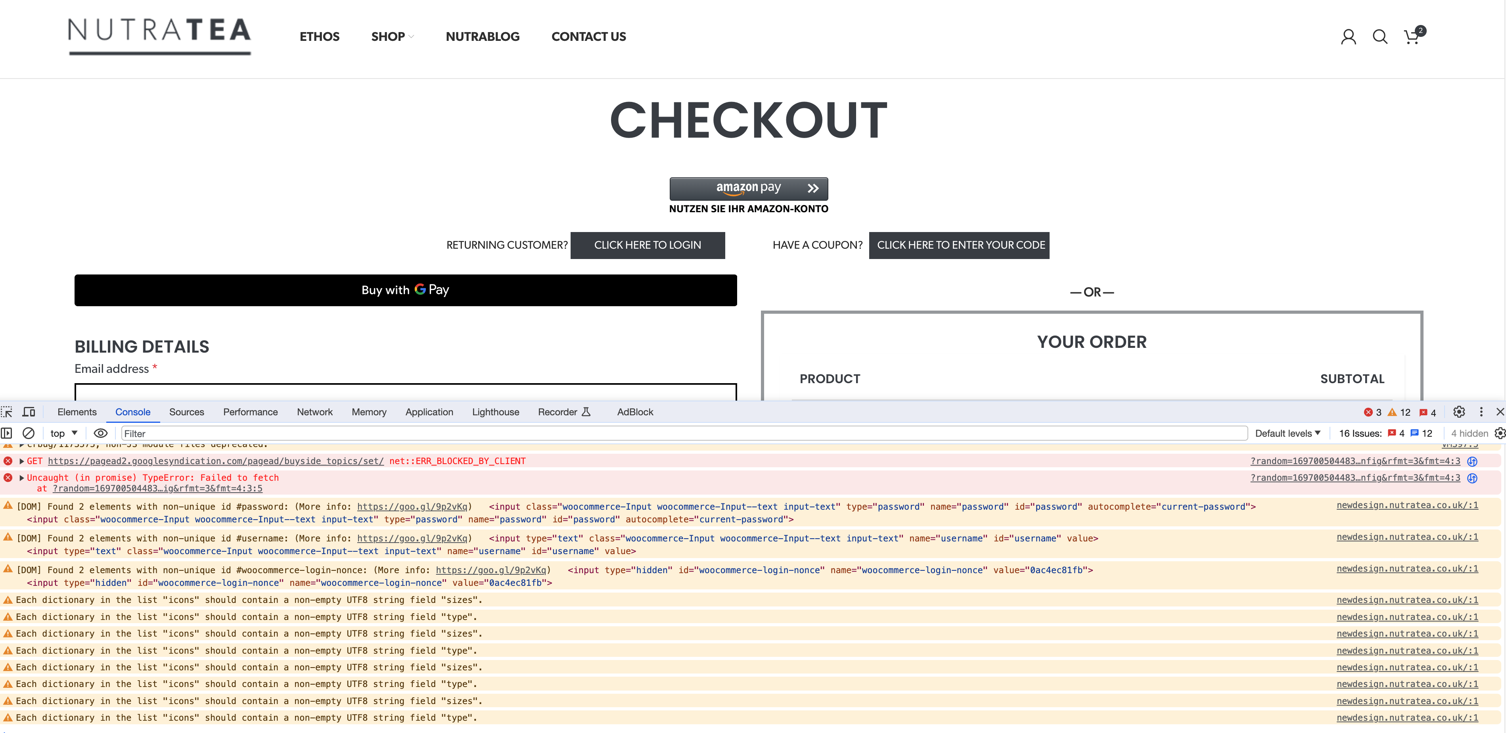Open the Lighthouse tab
This screenshot has width=1506, height=733.
(495, 412)
